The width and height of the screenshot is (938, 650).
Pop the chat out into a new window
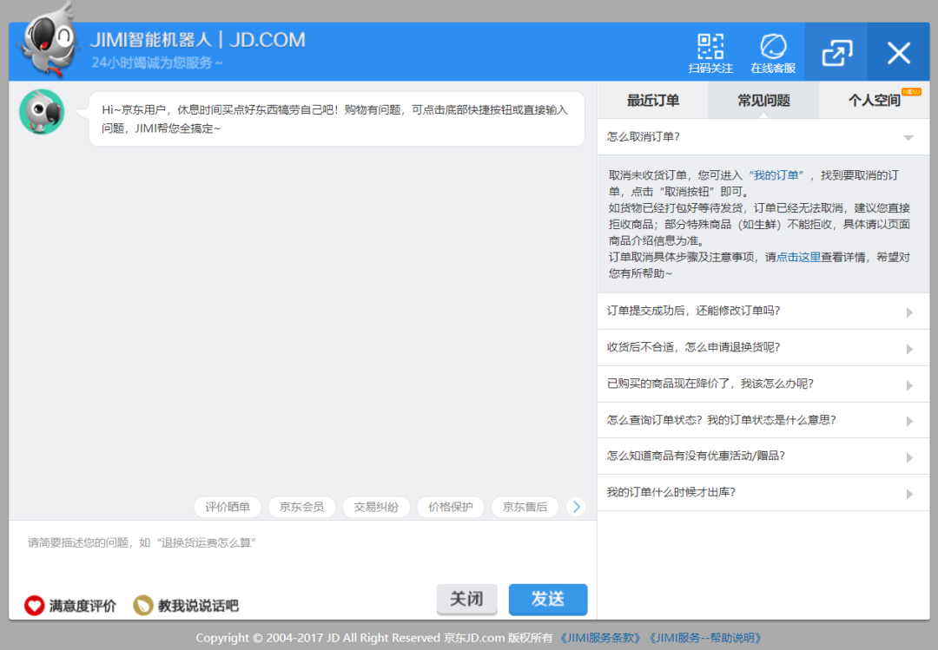point(836,53)
